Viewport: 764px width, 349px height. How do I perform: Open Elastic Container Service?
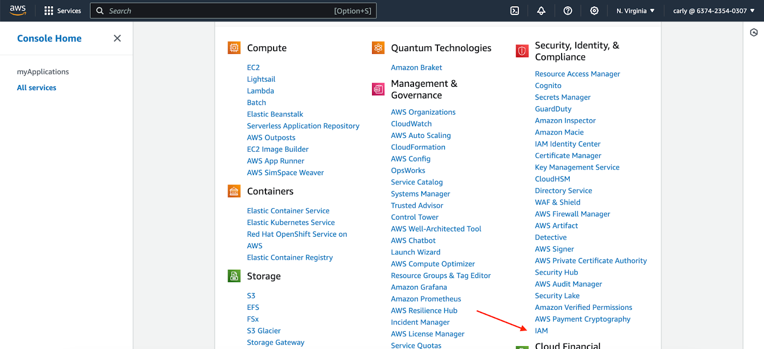point(288,211)
